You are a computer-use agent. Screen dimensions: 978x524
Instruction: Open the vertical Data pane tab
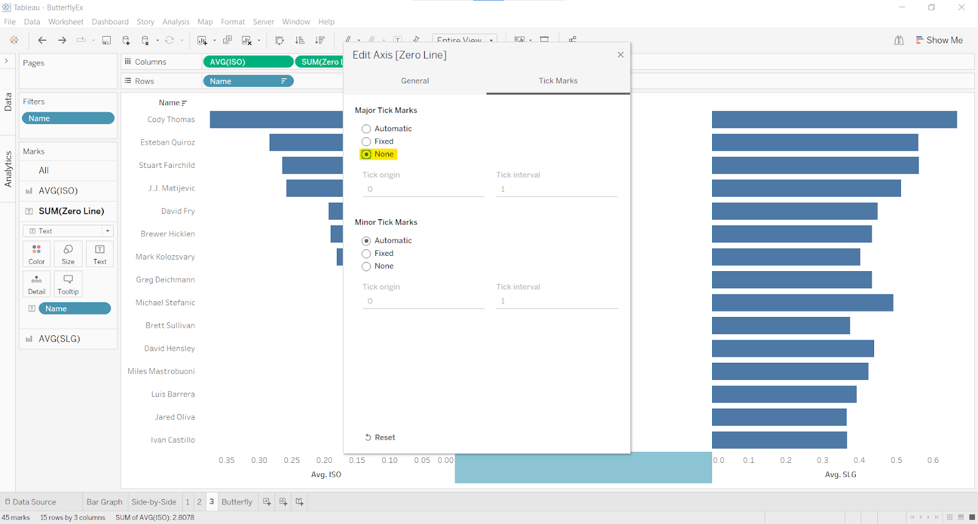pos(8,101)
